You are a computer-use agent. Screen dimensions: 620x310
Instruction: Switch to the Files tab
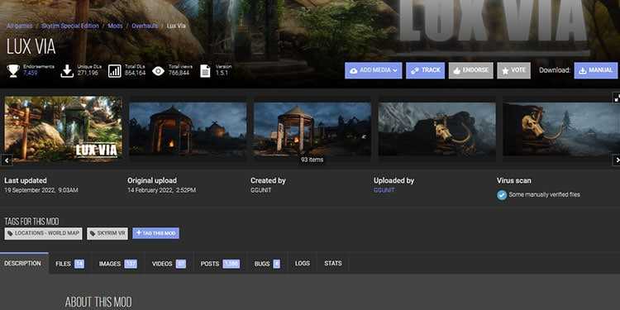click(x=69, y=264)
